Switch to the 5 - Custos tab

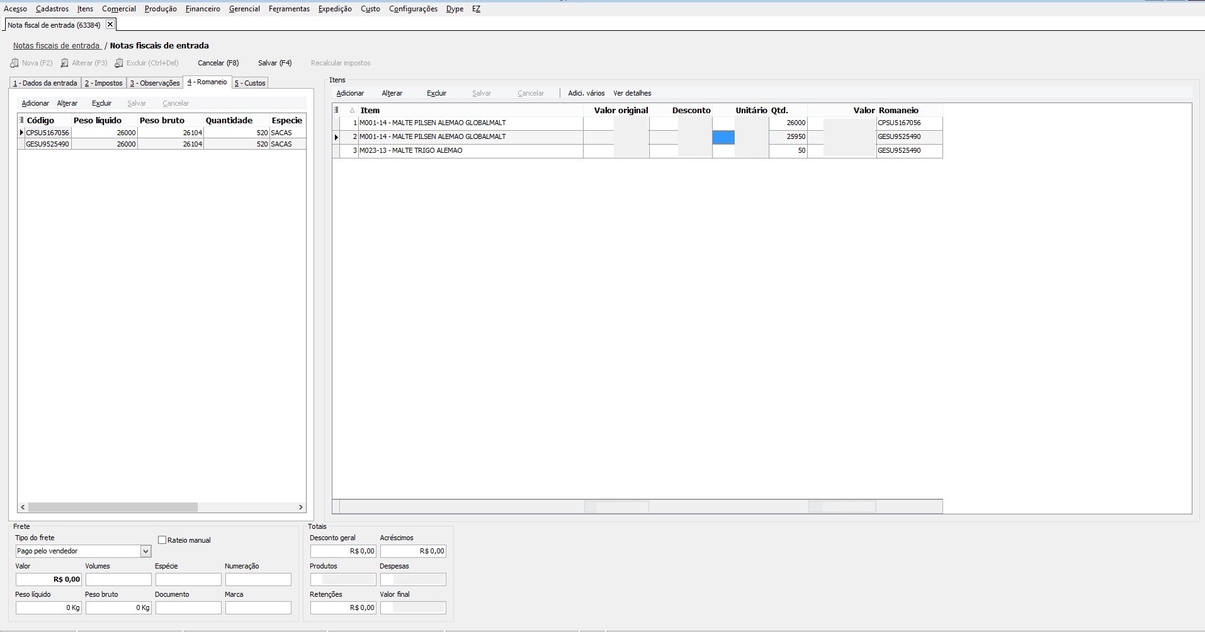pos(250,83)
